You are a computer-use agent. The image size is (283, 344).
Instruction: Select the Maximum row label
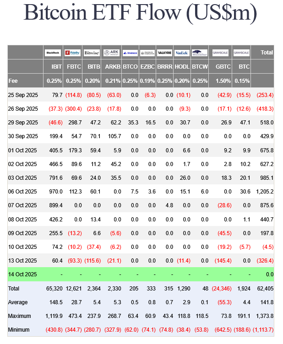pos(21,316)
